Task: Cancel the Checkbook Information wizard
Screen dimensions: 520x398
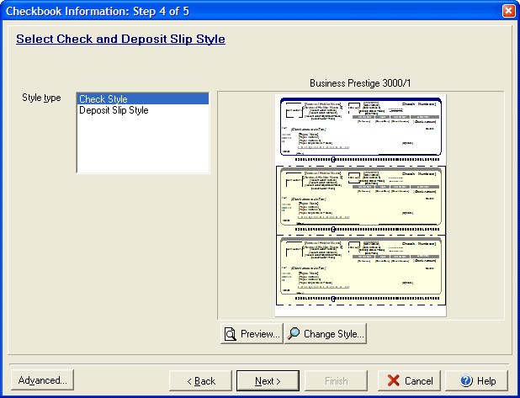Action: point(409,381)
